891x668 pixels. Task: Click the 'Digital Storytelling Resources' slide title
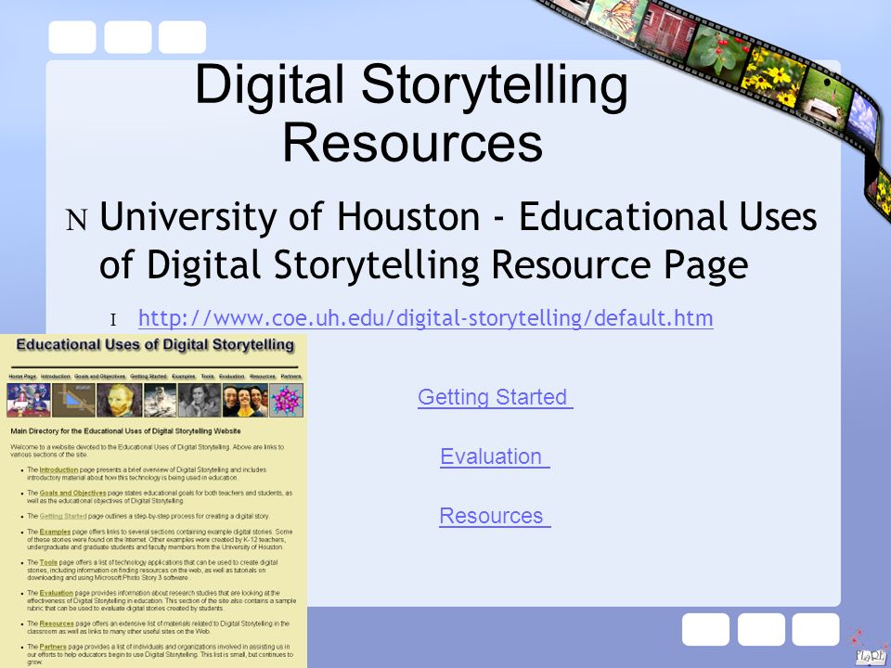click(412, 112)
